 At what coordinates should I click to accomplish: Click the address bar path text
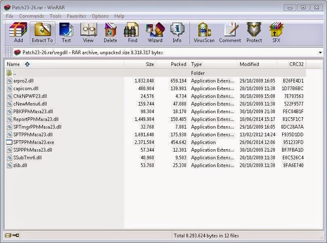[x=93, y=53]
